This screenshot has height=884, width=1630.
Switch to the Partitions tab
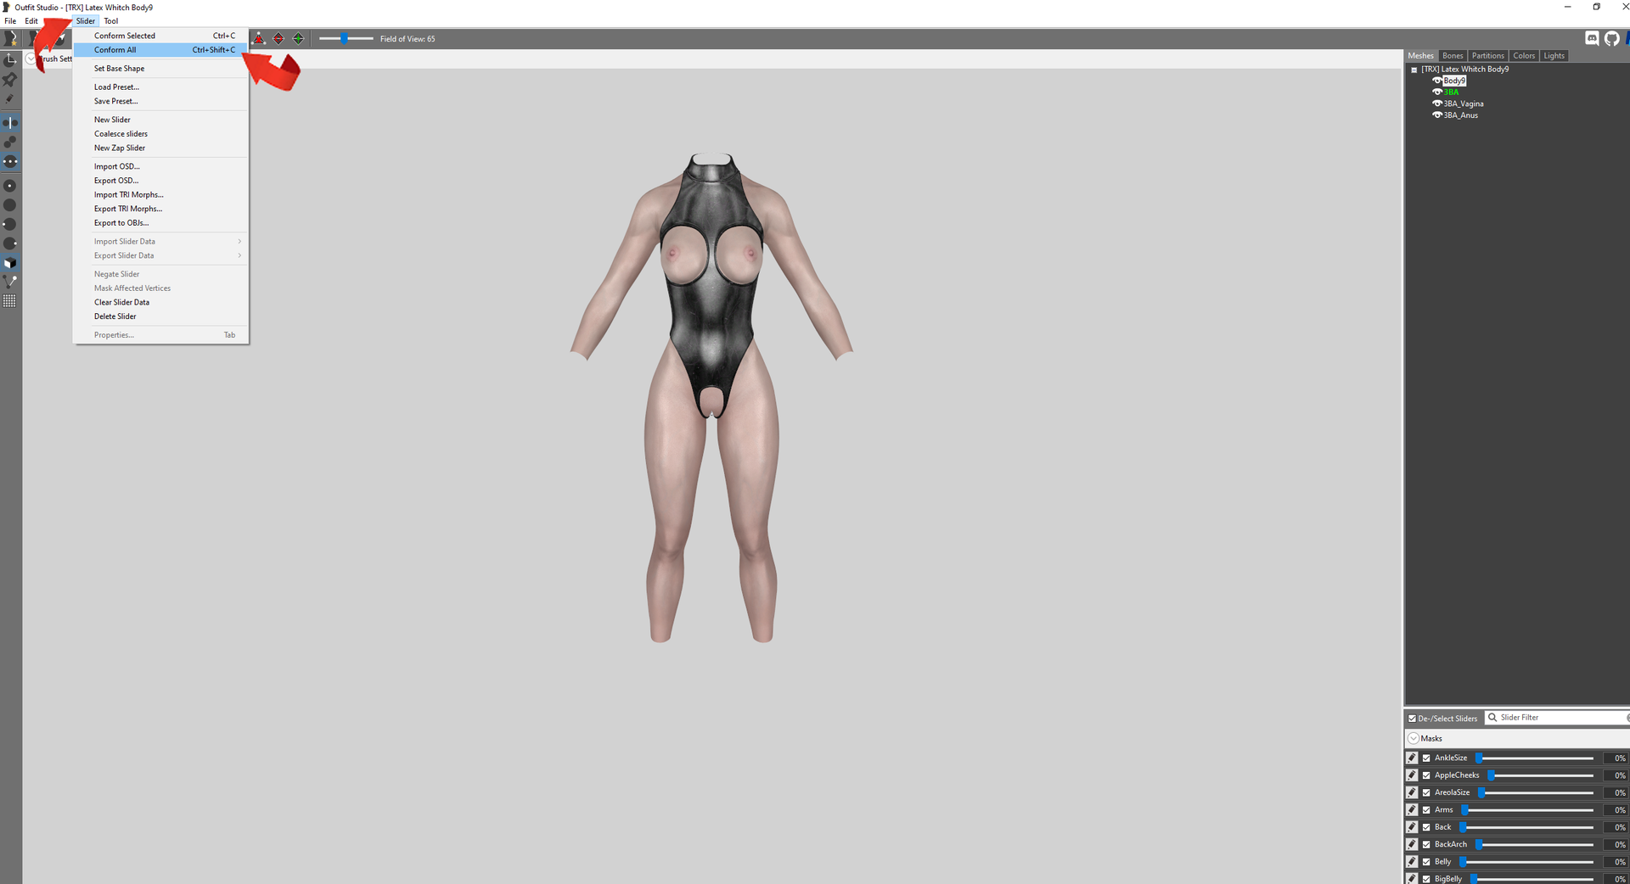(1487, 56)
